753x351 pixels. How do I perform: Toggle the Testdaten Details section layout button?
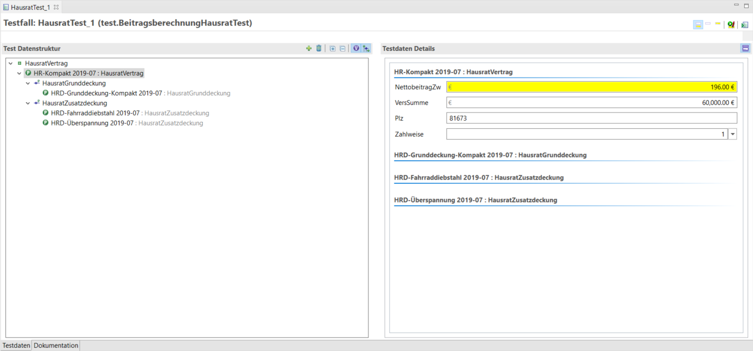click(745, 49)
